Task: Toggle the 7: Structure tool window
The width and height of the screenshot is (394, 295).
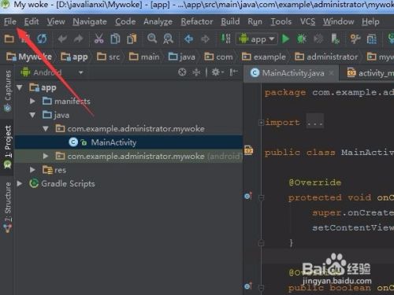Action: tap(8, 207)
